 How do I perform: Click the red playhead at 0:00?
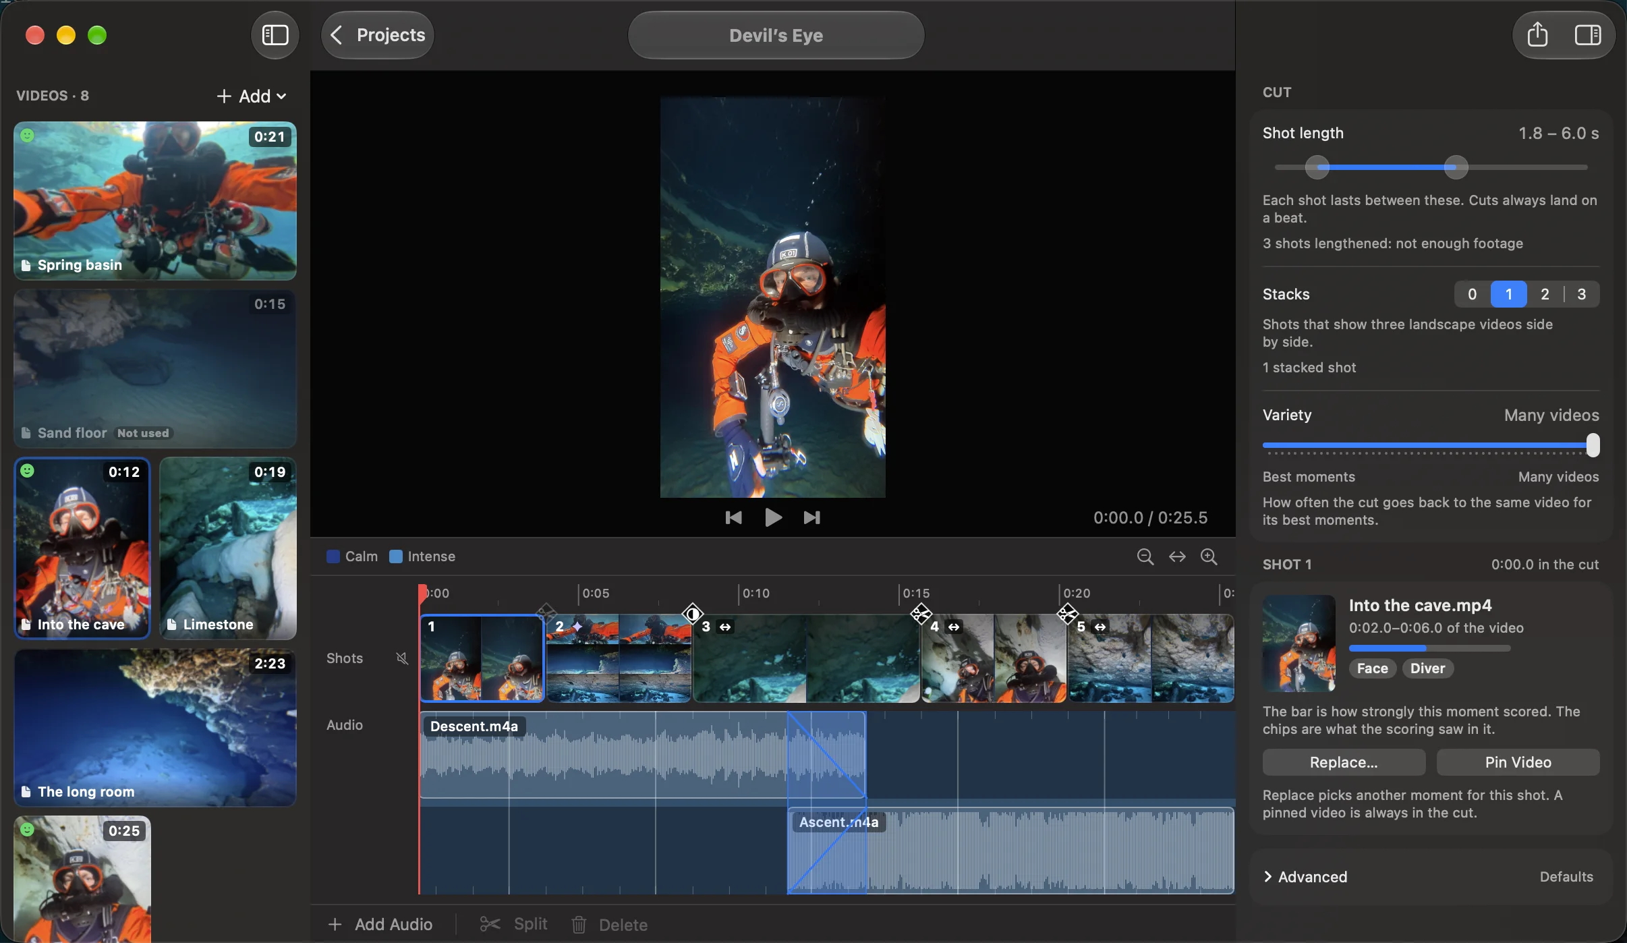pyautogui.click(x=422, y=593)
